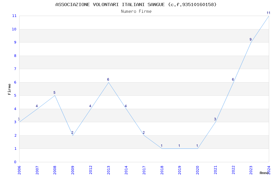Image resolution: width=272 pixels, height=176 pixels.
Task: Click the data label 2 above 2017
Action: pyautogui.click(x=144, y=133)
